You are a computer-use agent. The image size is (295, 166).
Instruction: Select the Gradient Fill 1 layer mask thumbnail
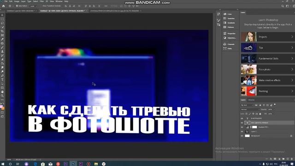(x=254, y=127)
